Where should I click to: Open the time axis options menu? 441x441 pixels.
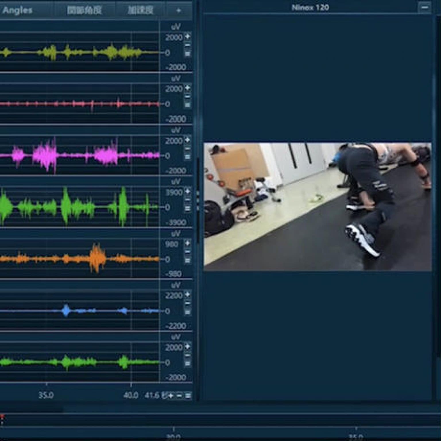188,396
